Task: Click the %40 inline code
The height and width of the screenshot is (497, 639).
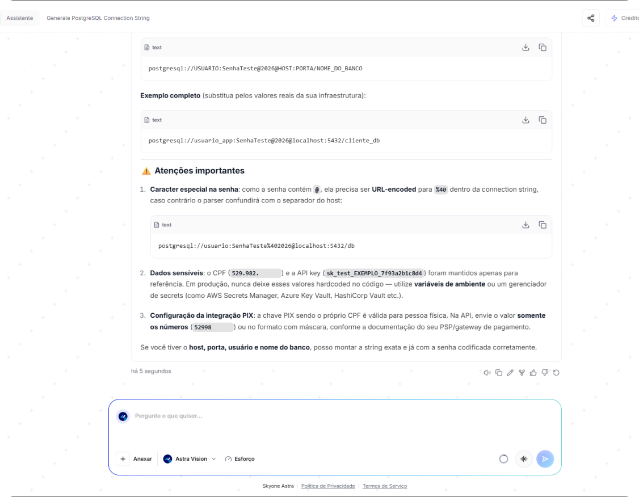Action: click(x=440, y=189)
